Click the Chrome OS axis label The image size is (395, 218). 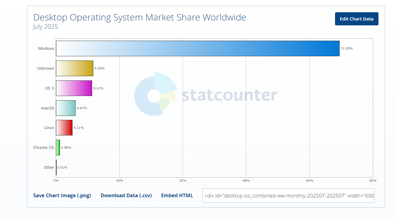44,148
